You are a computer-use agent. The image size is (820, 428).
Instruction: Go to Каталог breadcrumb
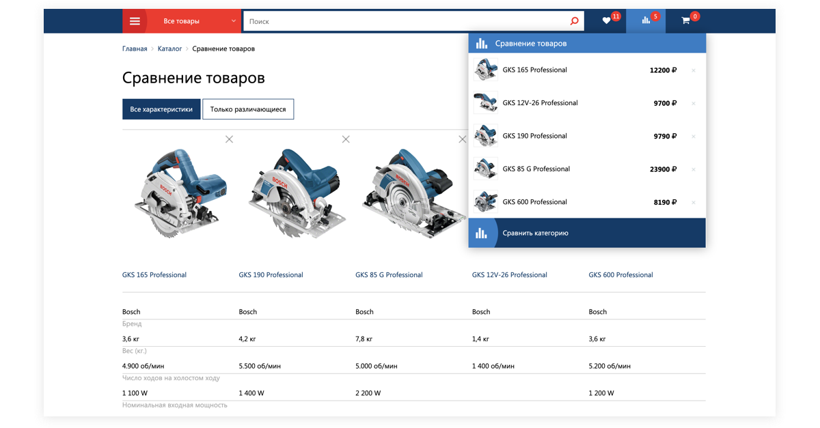coord(169,49)
